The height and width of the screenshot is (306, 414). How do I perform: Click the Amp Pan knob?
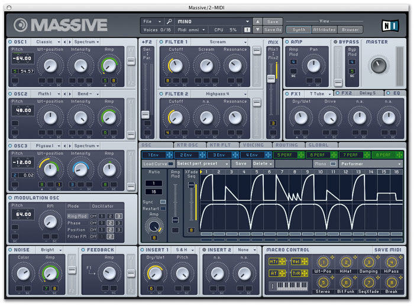313,65
